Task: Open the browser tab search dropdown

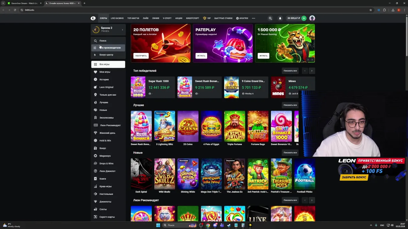Action: pyautogui.click(x=3, y=3)
